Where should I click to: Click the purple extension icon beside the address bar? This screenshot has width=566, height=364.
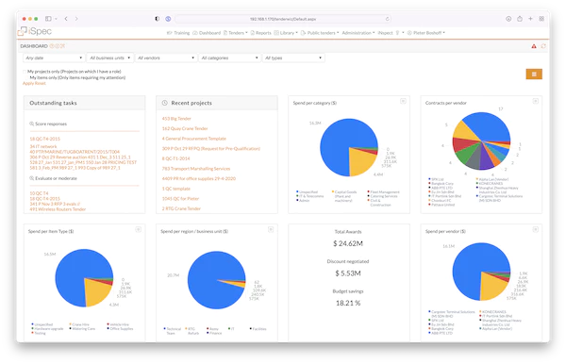click(168, 19)
